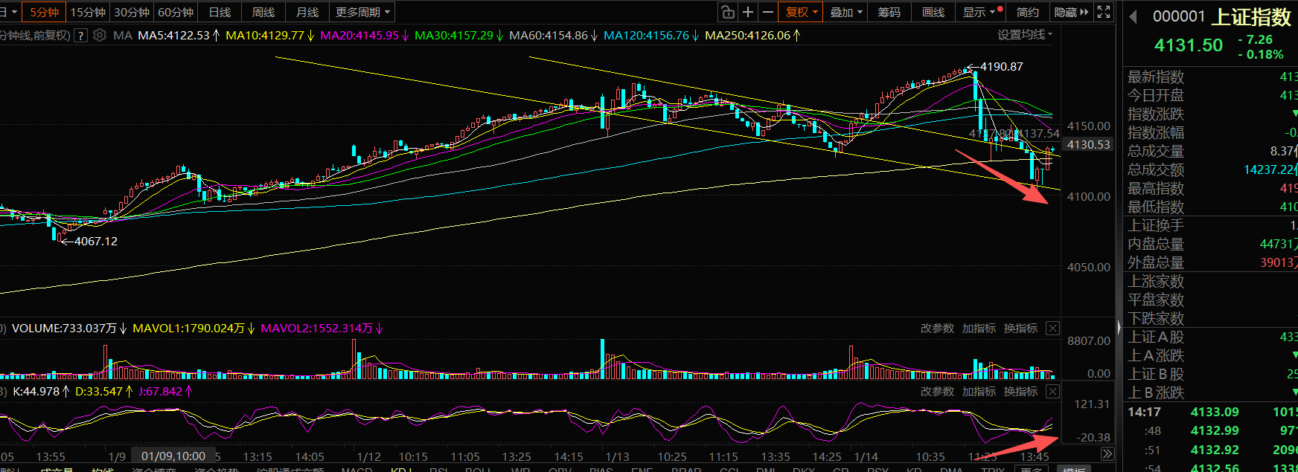Open the 设置均线 dropdown

tap(1025, 35)
